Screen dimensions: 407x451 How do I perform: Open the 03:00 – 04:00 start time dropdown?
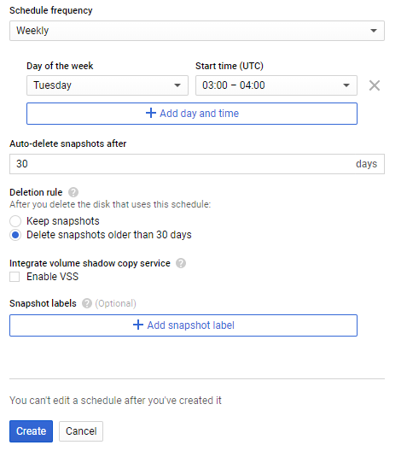pos(276,85)
